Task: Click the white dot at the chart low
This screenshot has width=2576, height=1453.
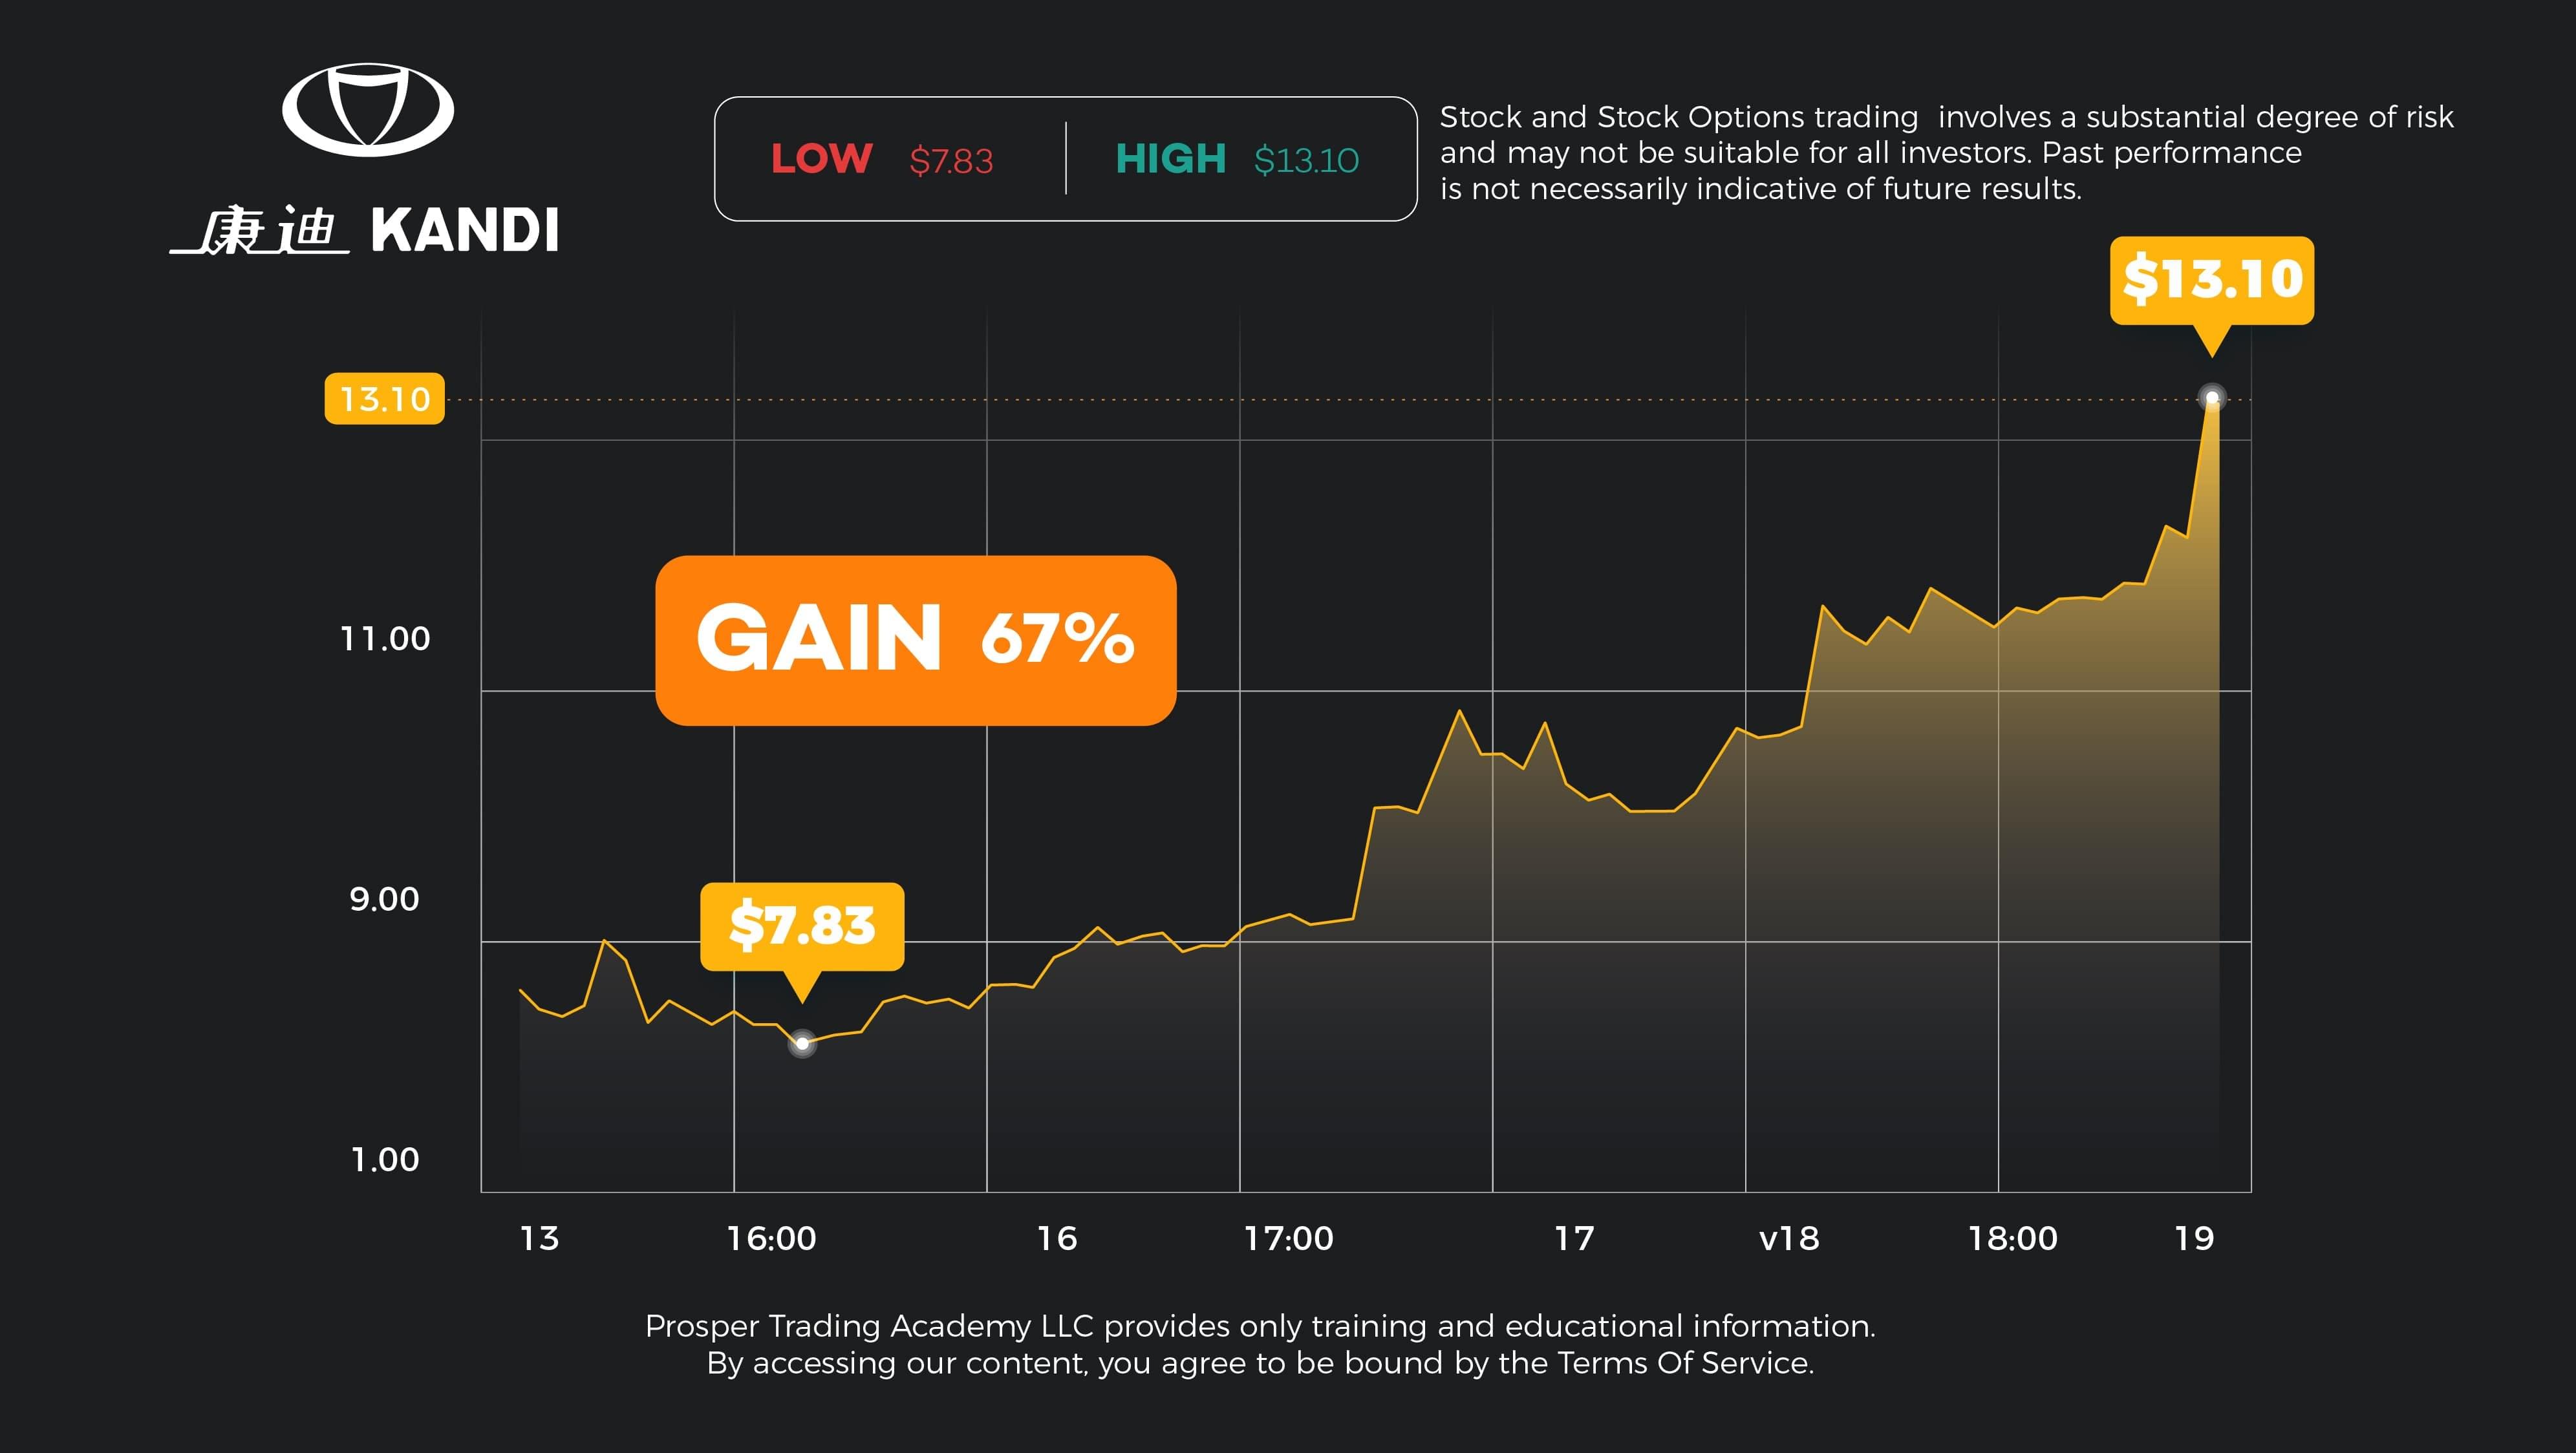Action: coord(802,1043)
